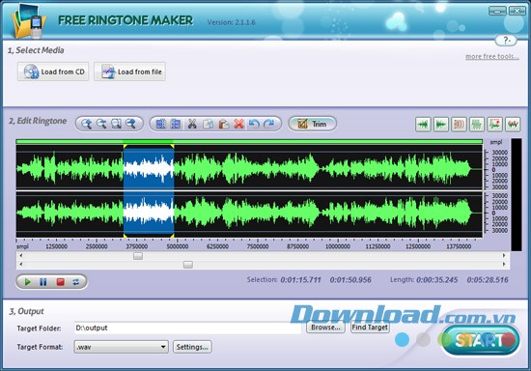Copy the selected audio with the copy icon
This screenshot has height=371, width=531.
click(x=208, y=124)
